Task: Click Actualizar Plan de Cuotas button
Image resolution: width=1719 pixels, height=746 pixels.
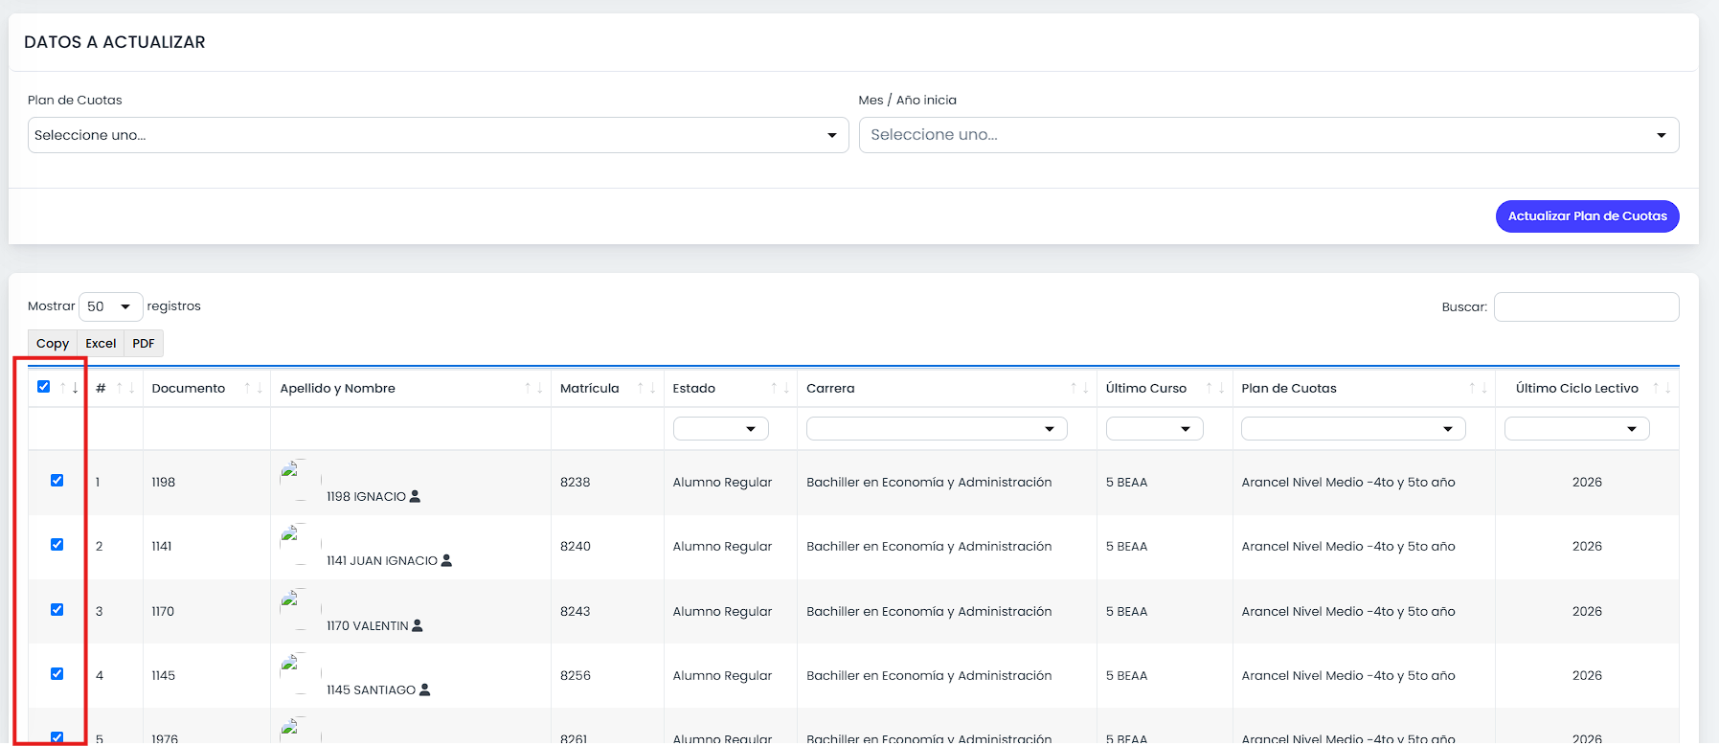Action: (x=1587, y=216)
